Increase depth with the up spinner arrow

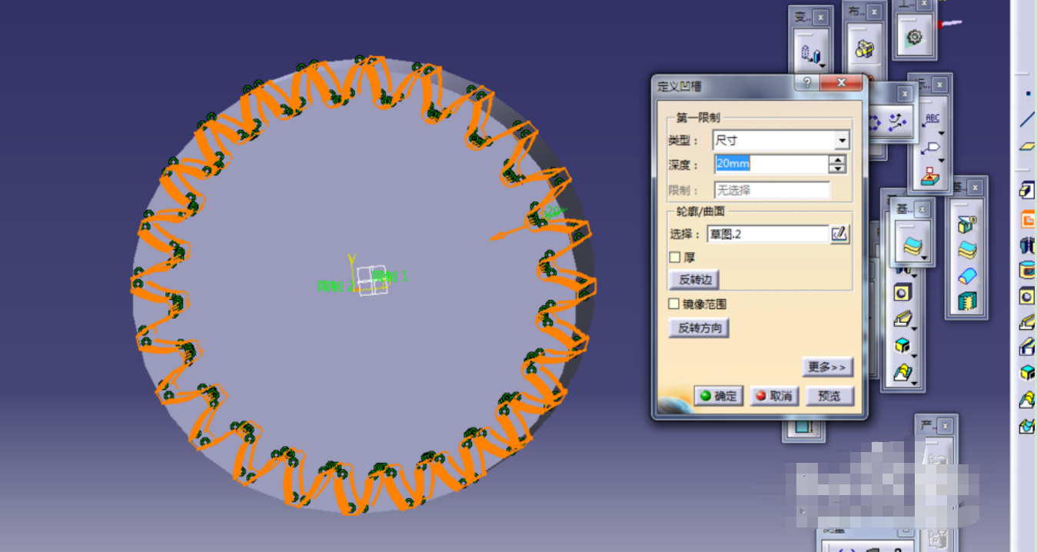(x=837, y=160)
